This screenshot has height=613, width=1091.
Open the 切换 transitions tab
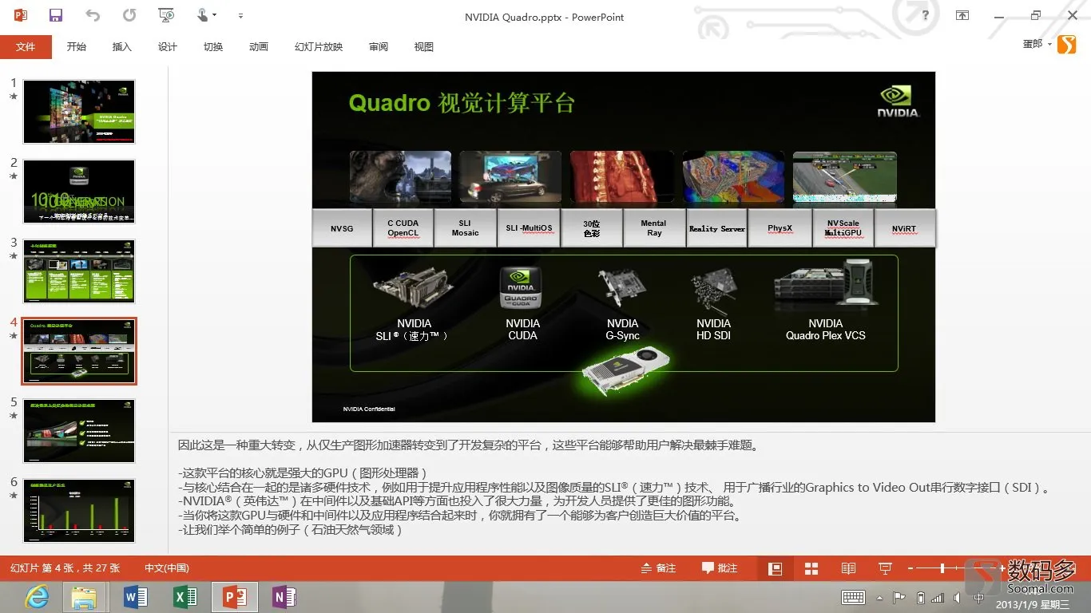tap(213, 47)
